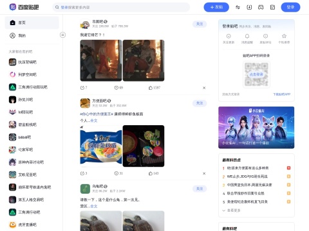Click share icon showing 3
Viewport: 309px width, 231px height.
point(82,173)
